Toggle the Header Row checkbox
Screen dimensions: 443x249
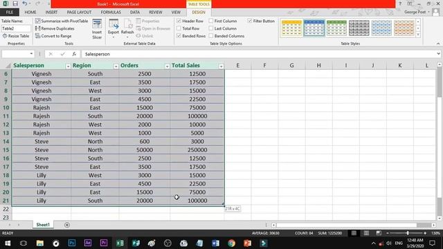pyautogui.click(x=179, y=21)
